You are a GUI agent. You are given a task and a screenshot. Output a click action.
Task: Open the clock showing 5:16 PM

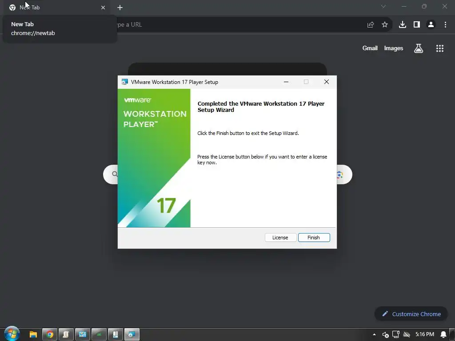tap(424, 334)
